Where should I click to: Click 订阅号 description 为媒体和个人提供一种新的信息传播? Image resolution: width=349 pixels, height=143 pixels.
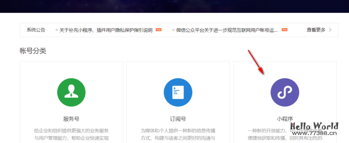point(178,131)
